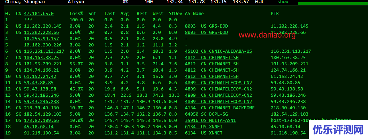Click the 173.82.109.66 IP link at hop 17
Image resolution: width=368 pixels, height=139 pixels.
click(41, 120)
